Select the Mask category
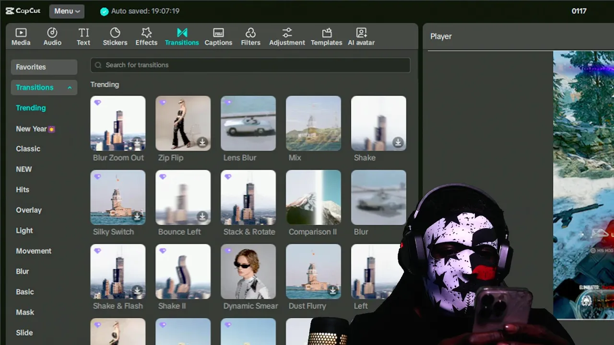The height and width of the screenshot is (345, 614). 25,312
